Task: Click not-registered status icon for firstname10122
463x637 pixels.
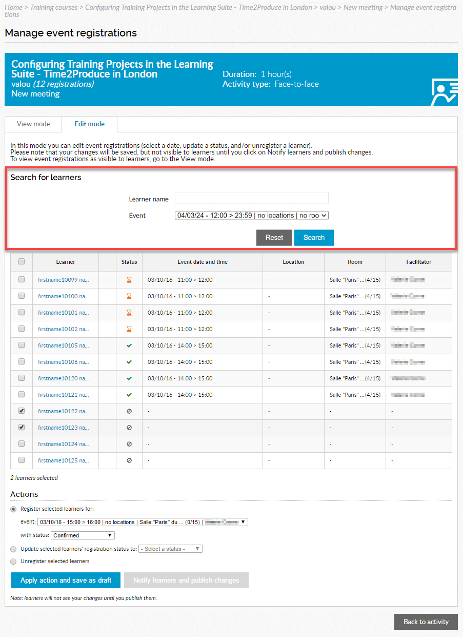Action: tap(129, 411)
